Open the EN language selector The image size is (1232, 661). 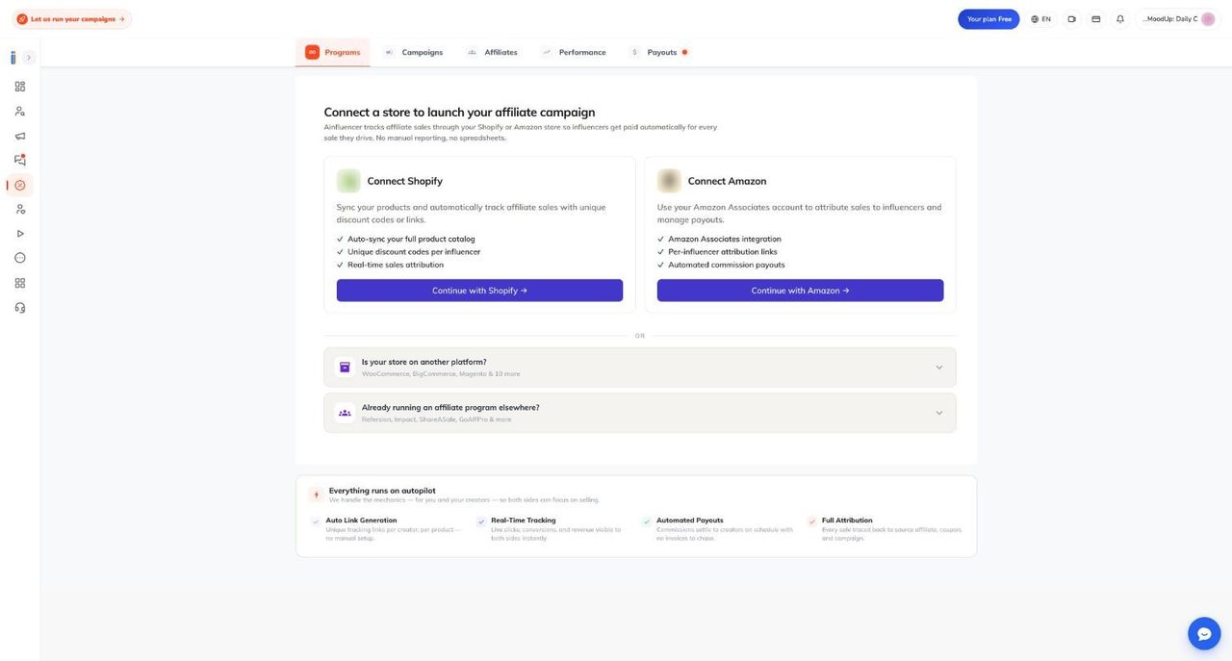pyautogui.click(x=1040, y=19)
